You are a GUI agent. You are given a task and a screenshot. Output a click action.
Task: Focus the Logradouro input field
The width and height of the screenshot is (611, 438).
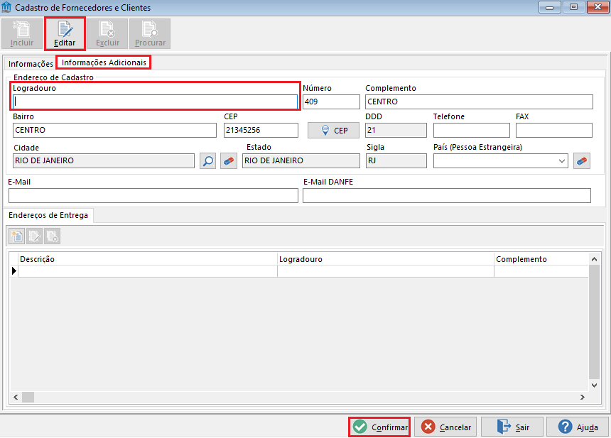(x=155, y=102)
